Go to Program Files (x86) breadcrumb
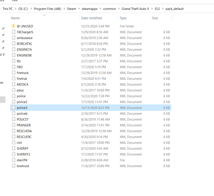This screenshot has width=214, height=196. tap(47, 9)
